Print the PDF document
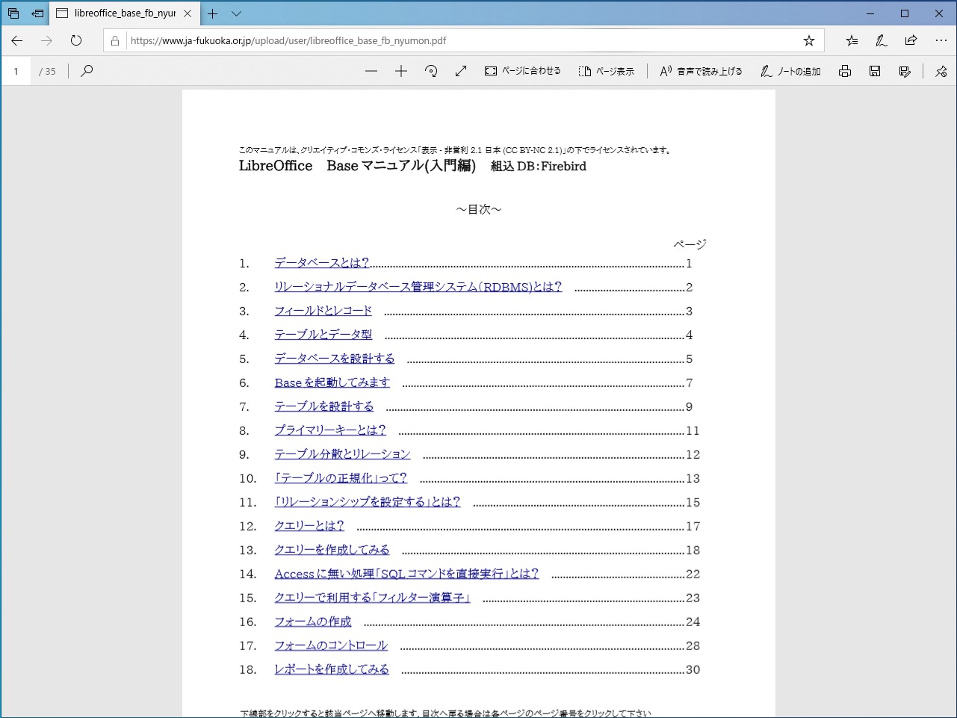This screenshot has width=957, height=718. pyautogui.click(x=844, y=71)
